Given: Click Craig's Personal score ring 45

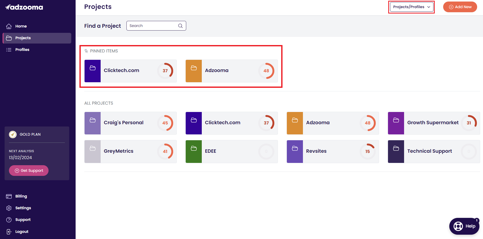Looking at the screenshot, I should pyautogui.click(x=165, y=123).
